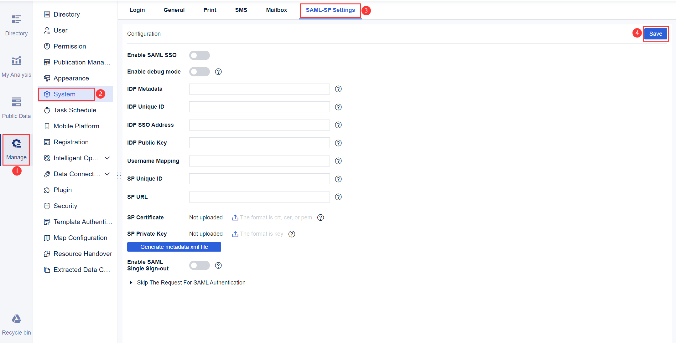Click the upload icon for SP Private Key
The height and width of the screenshot is (343, 676).
pos(235,234)
